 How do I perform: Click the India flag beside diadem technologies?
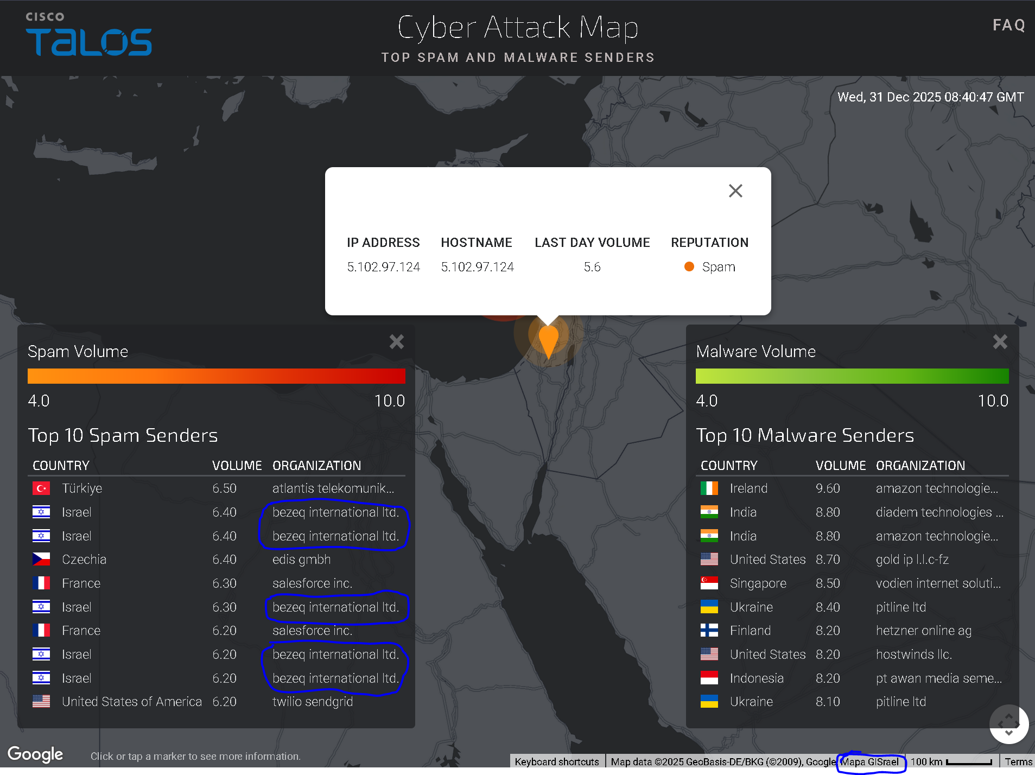tap(709, 512)
